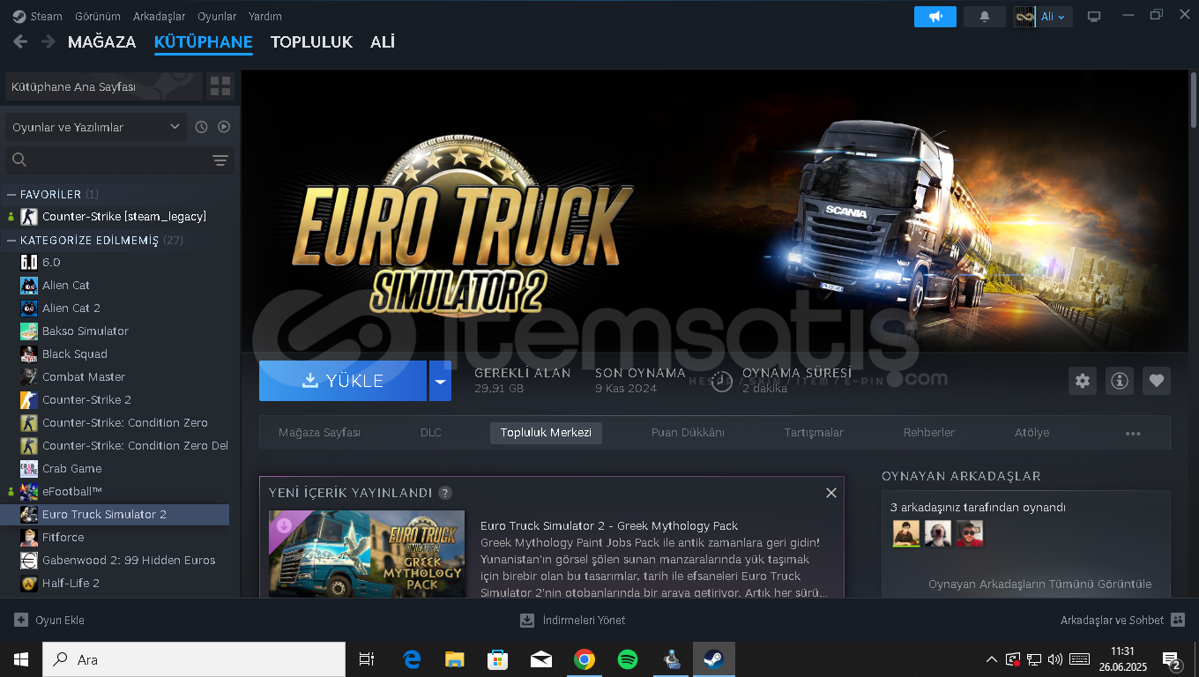Click the third friend avatar
This screenshot has width=1199, height=677.
pyautogui.click(x=969, y=533)
